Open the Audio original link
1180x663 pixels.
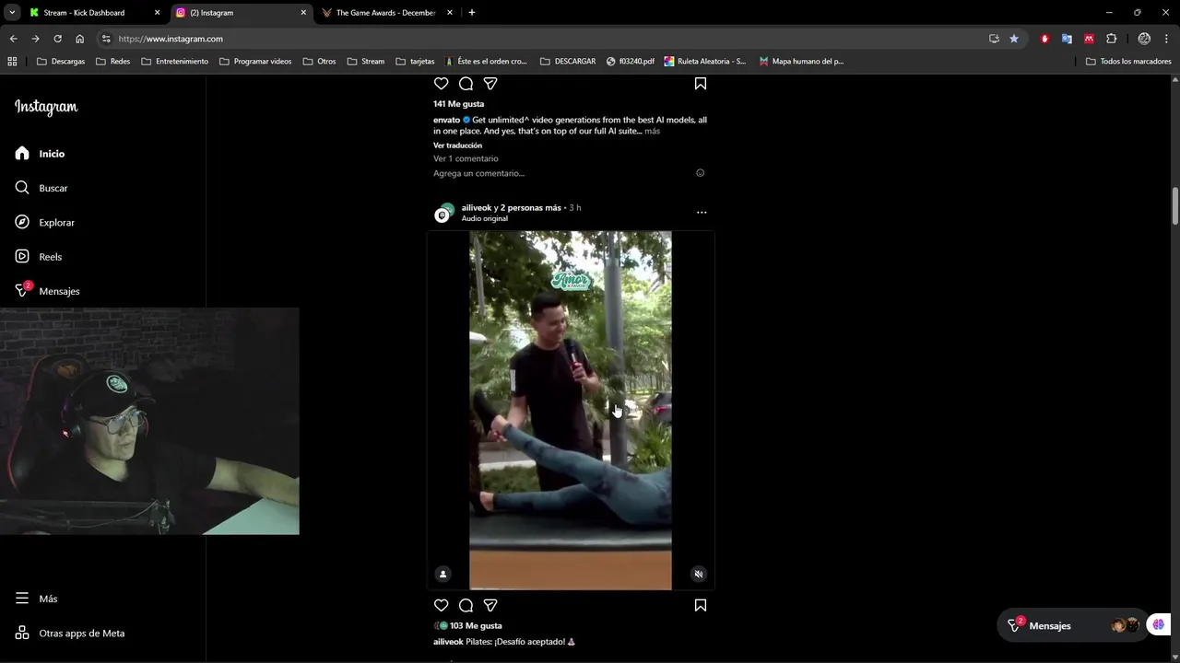(485, 218)
